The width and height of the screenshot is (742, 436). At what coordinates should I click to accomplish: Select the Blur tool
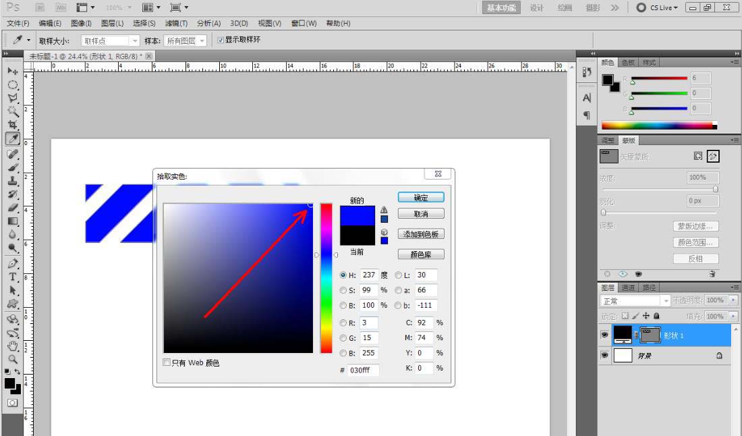(12, 234)
